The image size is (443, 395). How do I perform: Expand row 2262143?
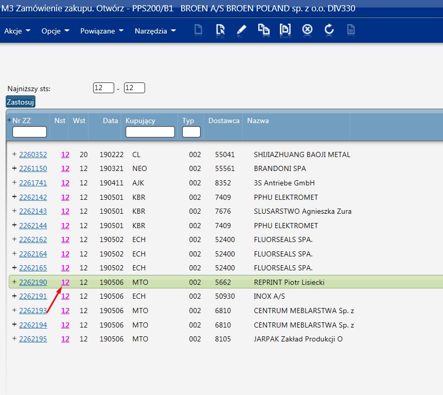point(14,211)
